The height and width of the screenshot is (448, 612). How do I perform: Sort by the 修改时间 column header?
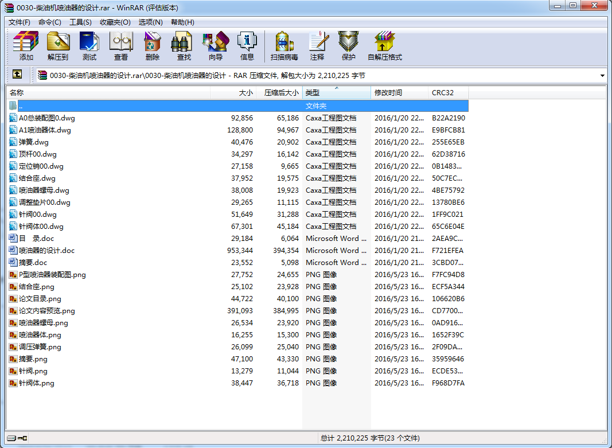(399, 92)
